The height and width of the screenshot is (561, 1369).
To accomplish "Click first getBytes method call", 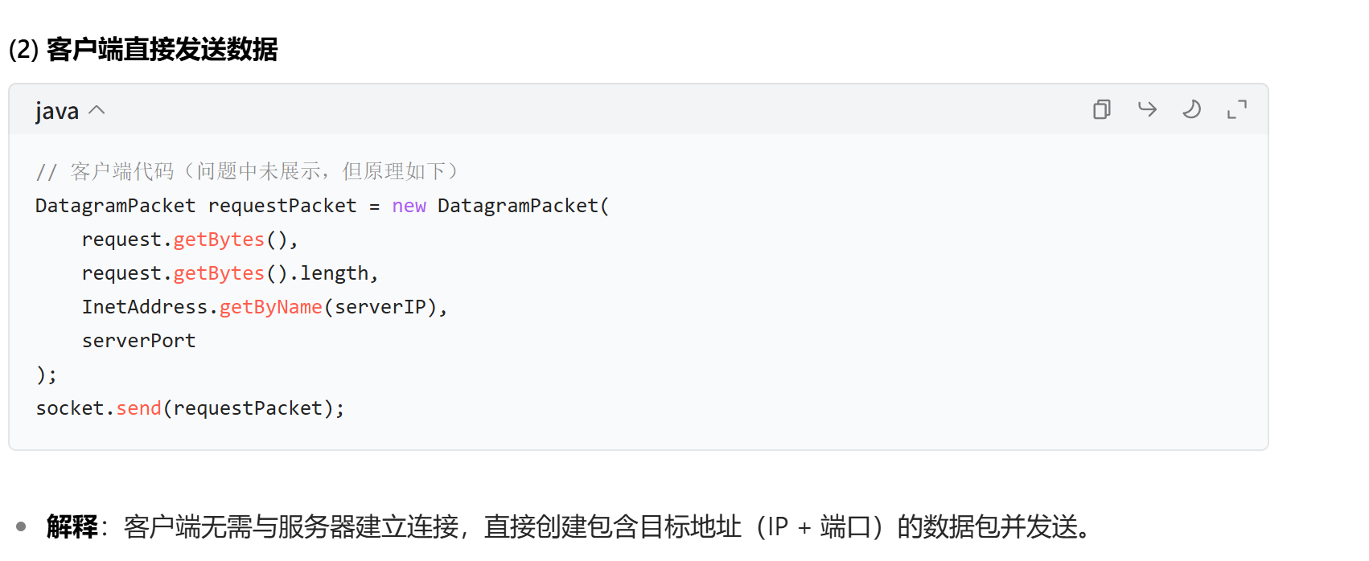I will pyautogui.click(x=219, y=240).
